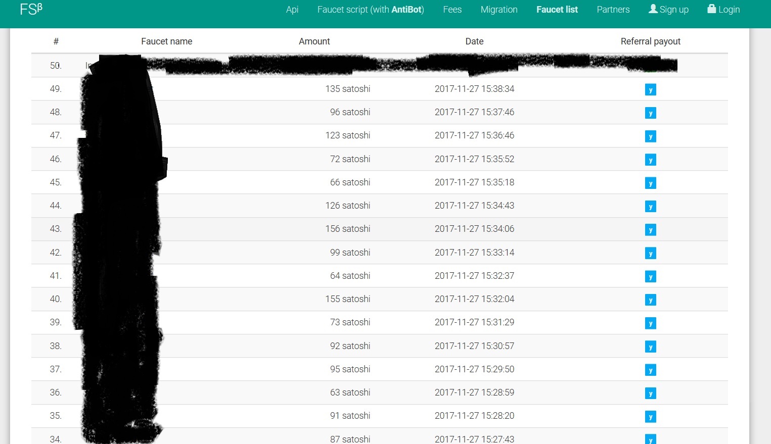Click date 2017-11-27 15:38:34

[x=474, y=89]
